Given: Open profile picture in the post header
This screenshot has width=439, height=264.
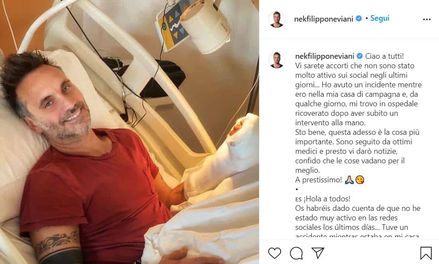Looking at the screenshot, I should [277, 19].
